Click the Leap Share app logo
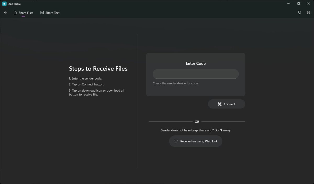This screenshot has height=184, width=314. 4,4
